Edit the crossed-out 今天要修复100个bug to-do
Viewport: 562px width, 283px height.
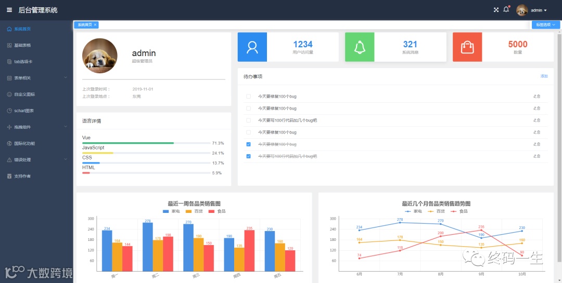(535, 144)
